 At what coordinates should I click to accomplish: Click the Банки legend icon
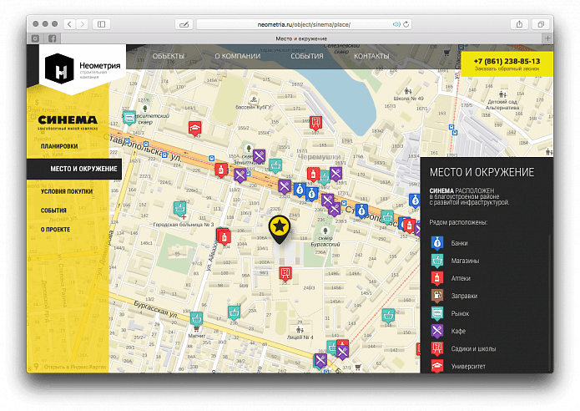click(x=437, y=243)
